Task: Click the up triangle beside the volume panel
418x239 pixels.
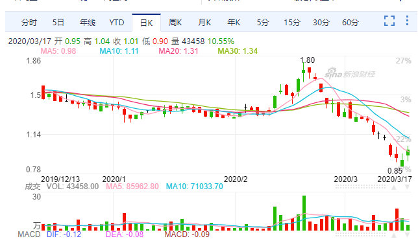Action: [x=394, y=187]
